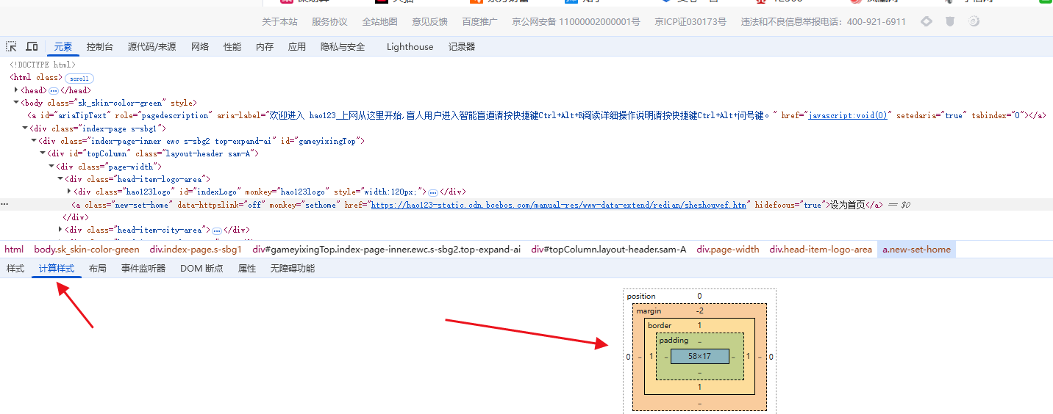Switch to the 元素 (Elements) tab

point(63,47)
